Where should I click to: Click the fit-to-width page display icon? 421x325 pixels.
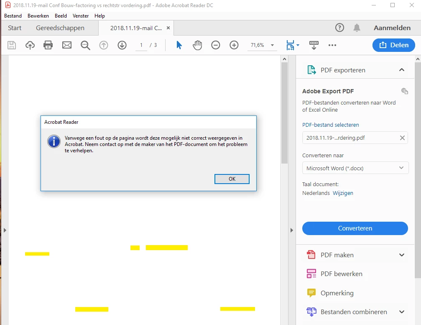(290, 45)
